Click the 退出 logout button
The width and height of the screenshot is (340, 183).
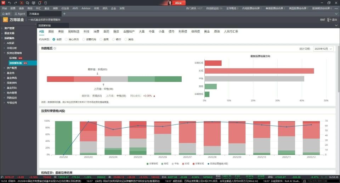click(x=334, y=20)
